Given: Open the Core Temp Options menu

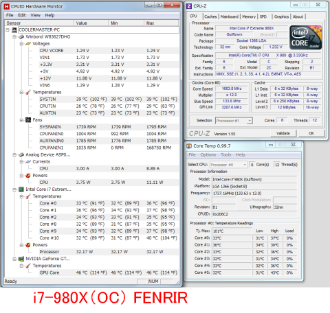Looking at the screenshot, I should pyautogui.click(x=208, y=155).
